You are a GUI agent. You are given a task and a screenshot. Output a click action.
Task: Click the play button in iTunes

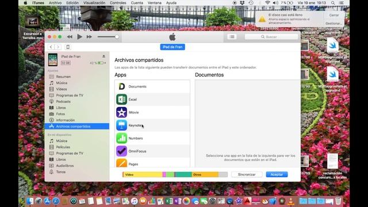(x=79, y=37)
